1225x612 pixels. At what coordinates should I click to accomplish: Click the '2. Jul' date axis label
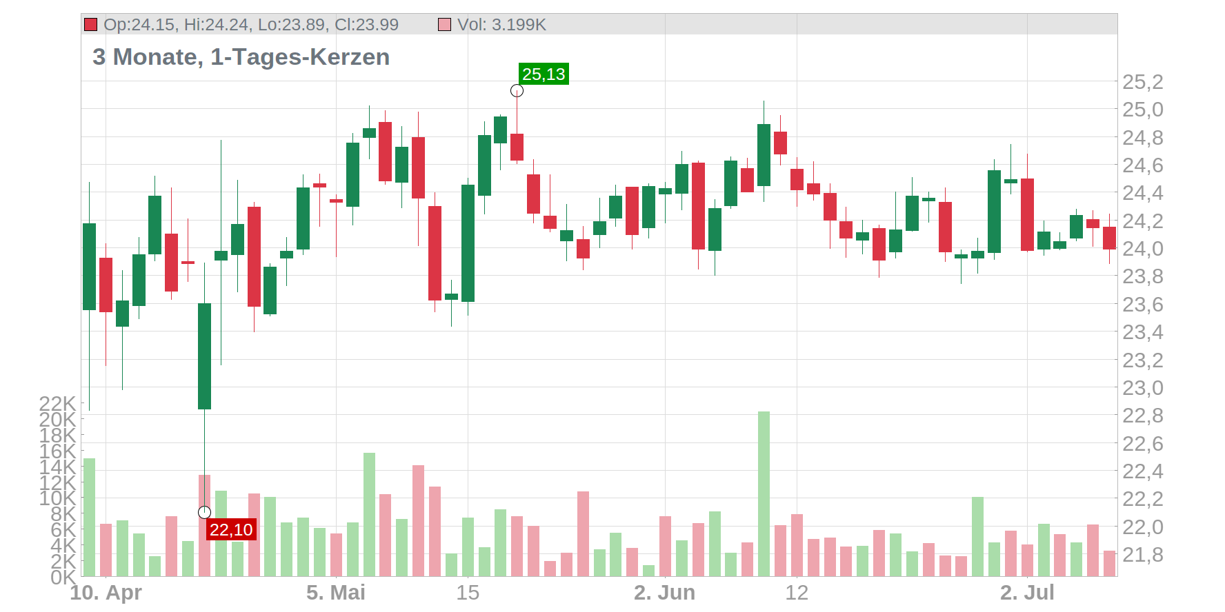click(1027, 593)
